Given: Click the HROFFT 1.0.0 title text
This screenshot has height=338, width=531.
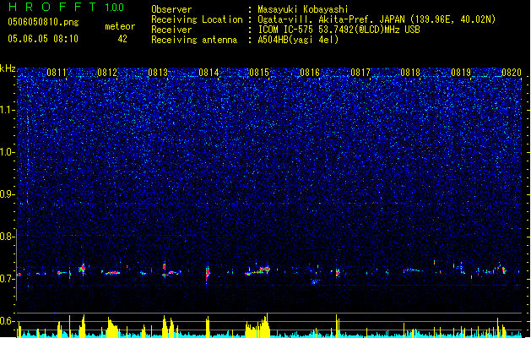Looking at the screenshot, I should click(x=66, y=7).
